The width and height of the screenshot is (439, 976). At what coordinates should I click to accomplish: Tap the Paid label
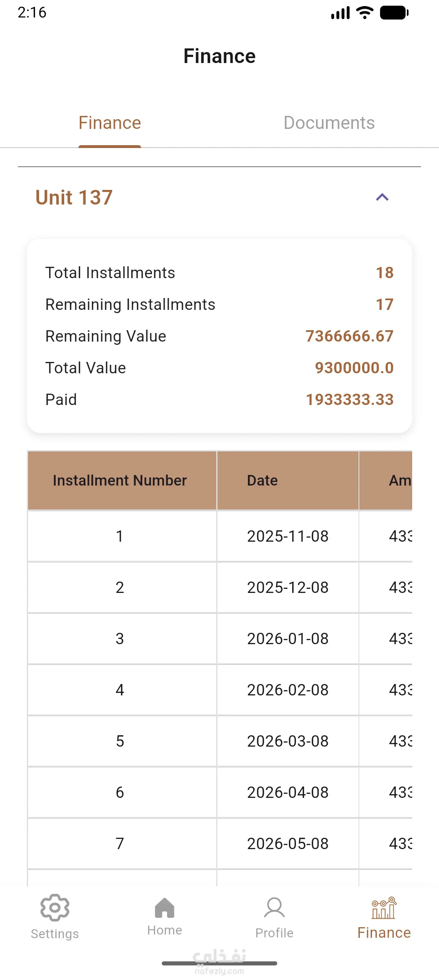point(61,400)
